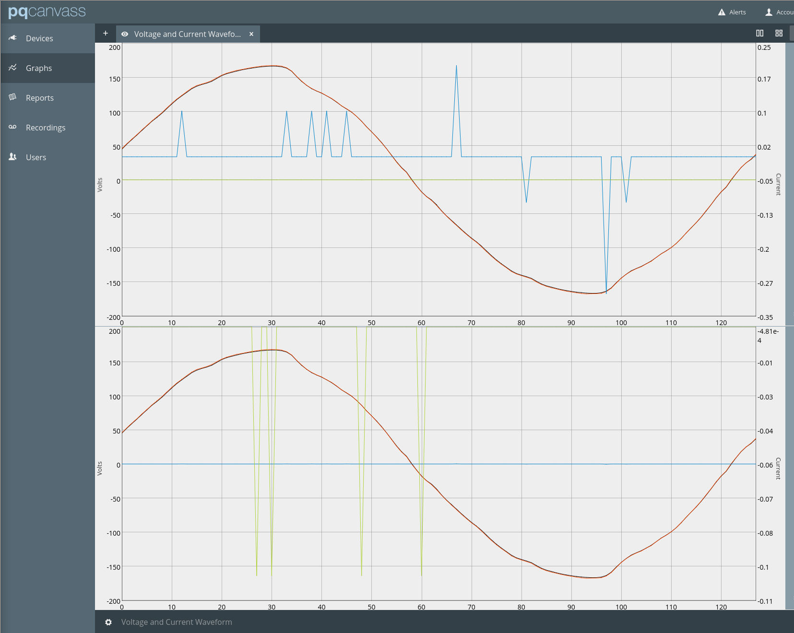Open Reports via its sidebar icon
The height and width of the screenshot is (633, 794).
pos(13,97)
